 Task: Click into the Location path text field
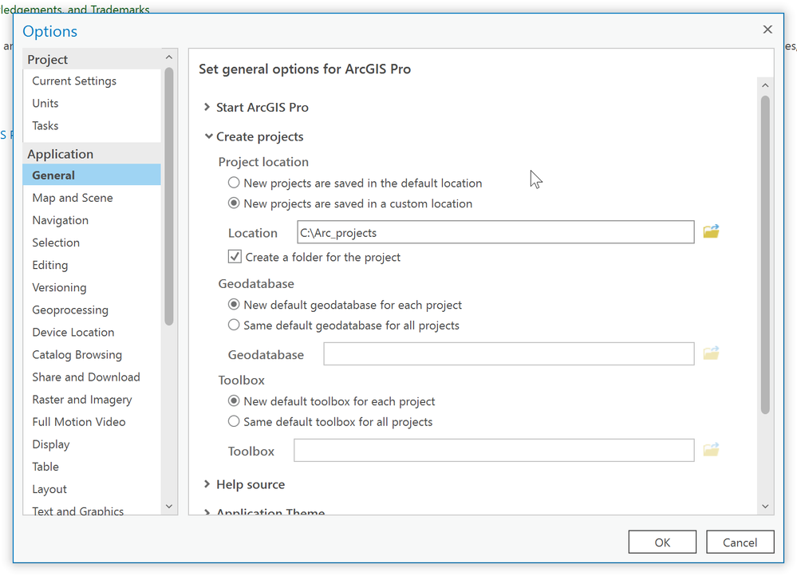pos(495,233)
